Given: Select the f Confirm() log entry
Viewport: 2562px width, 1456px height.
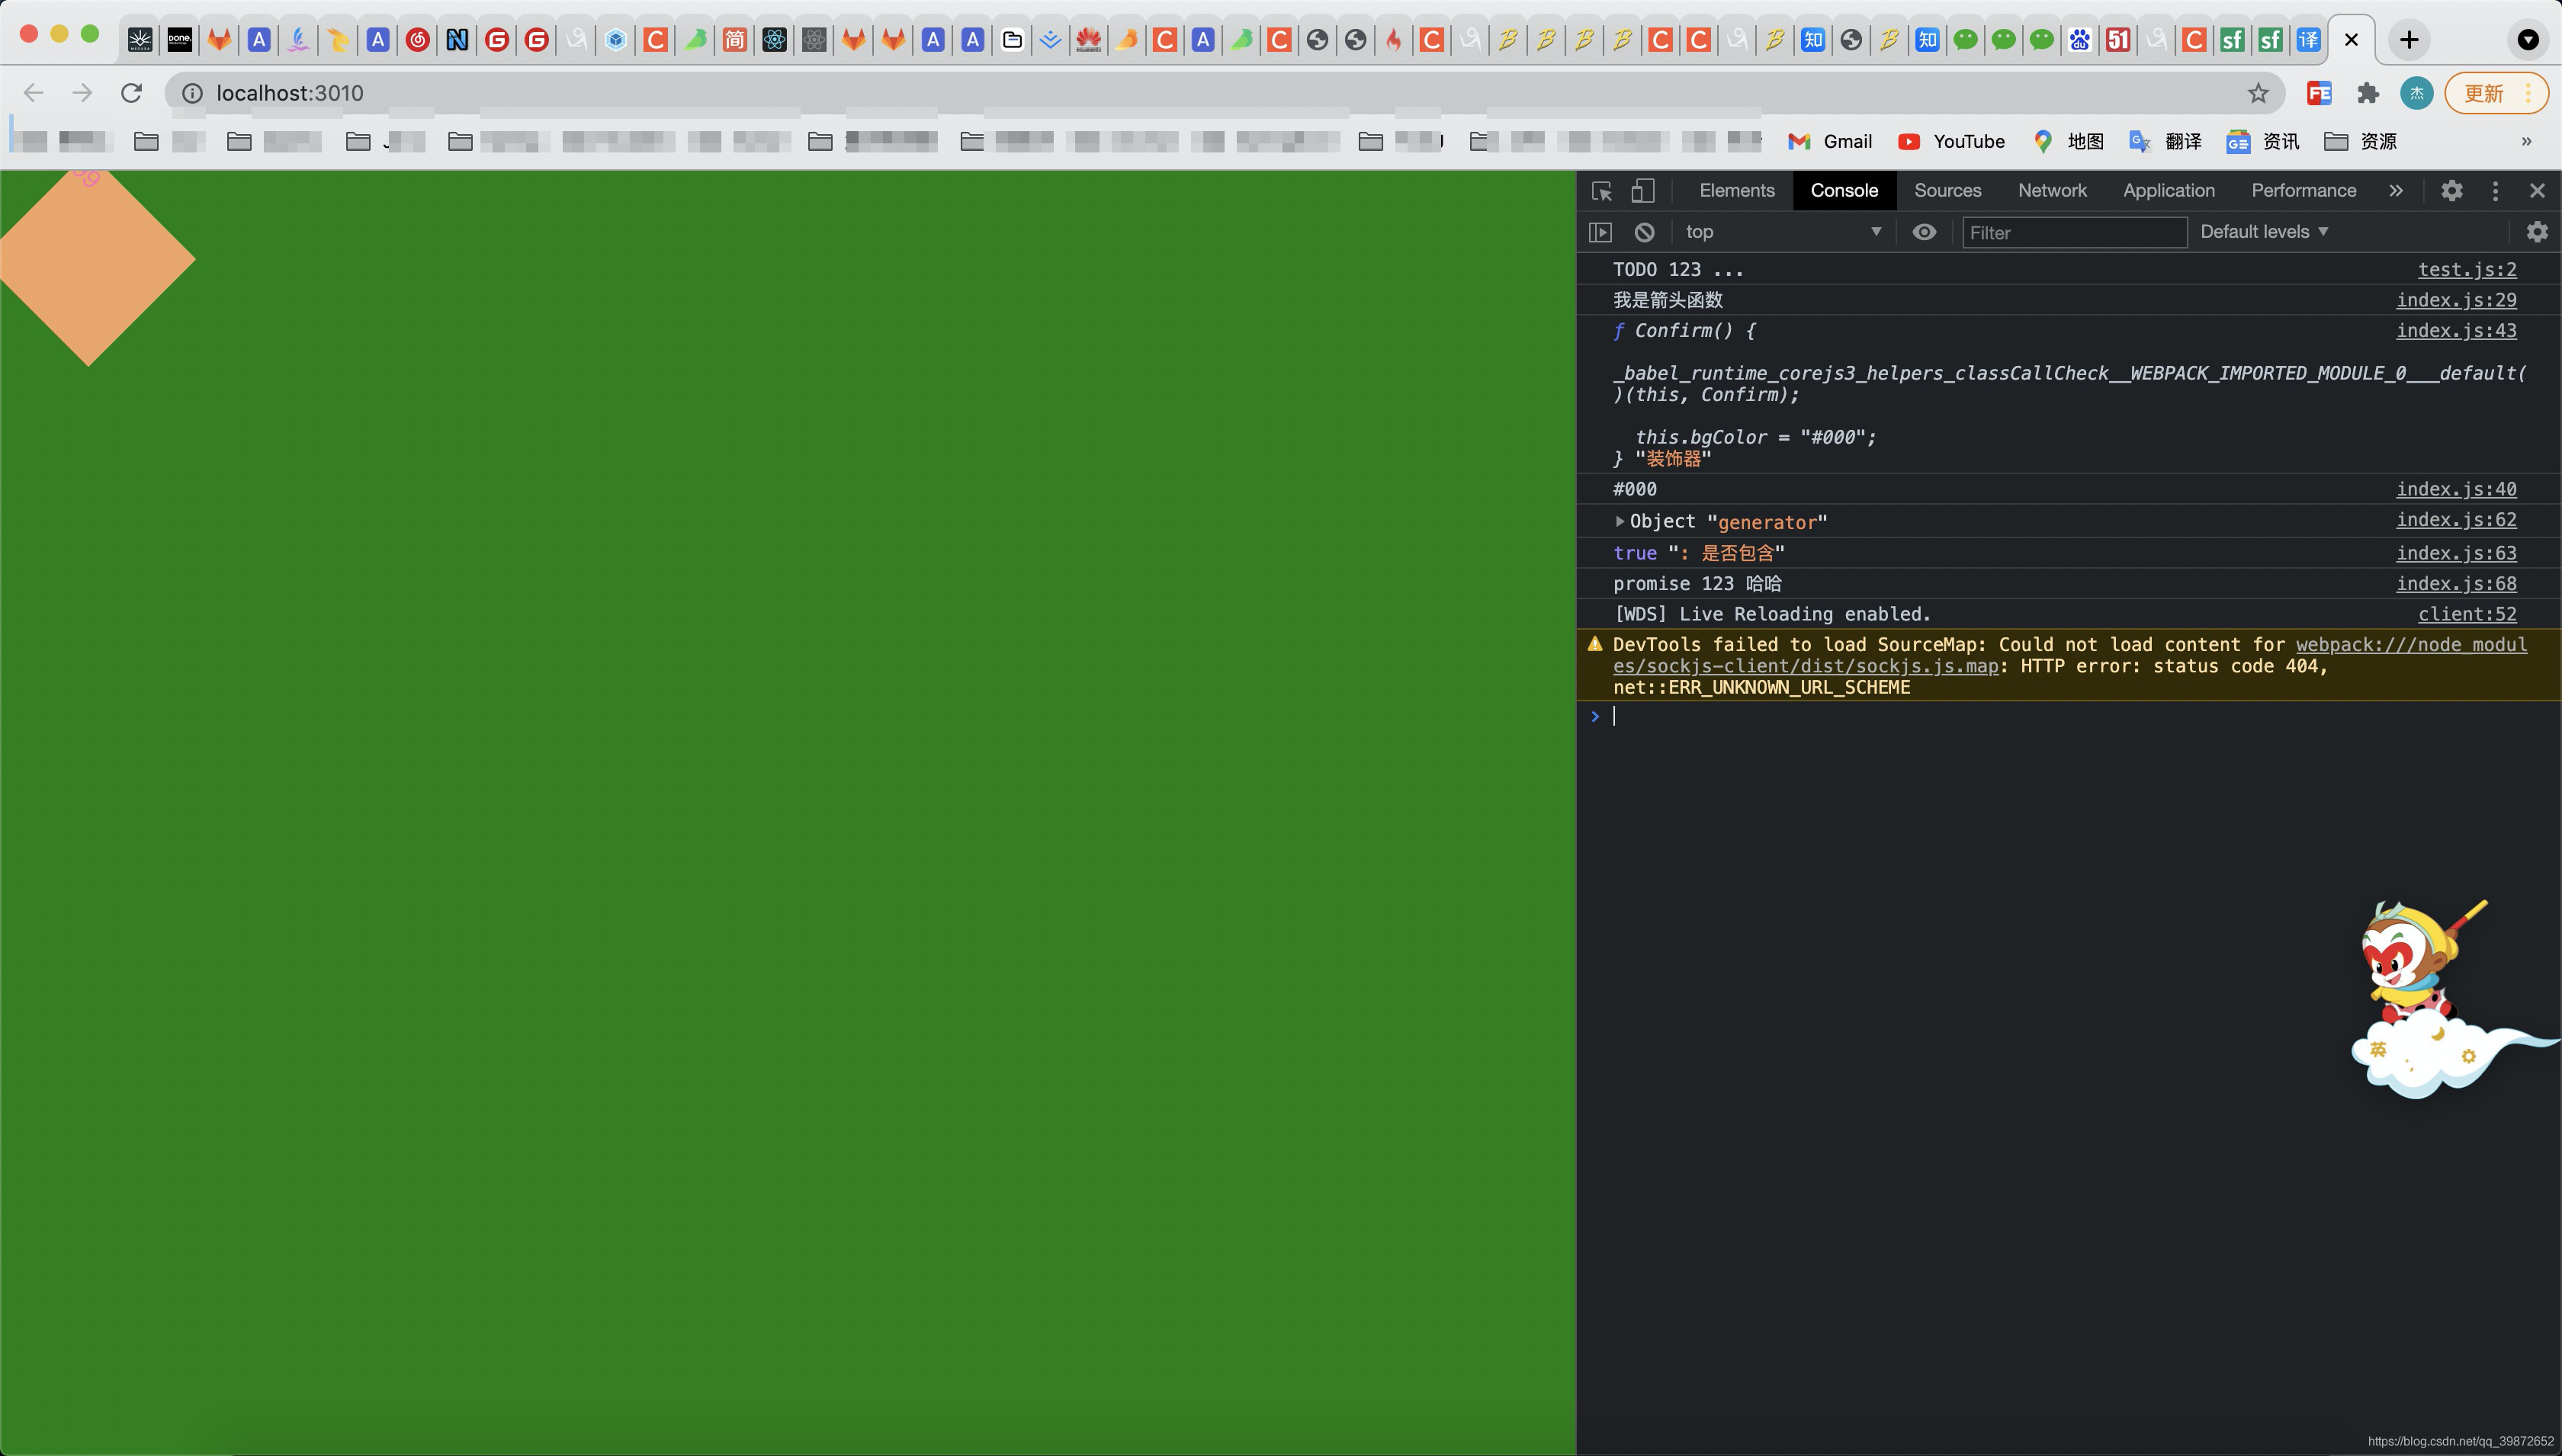Looking at the screenshot, I should [x=2068, y=394].
